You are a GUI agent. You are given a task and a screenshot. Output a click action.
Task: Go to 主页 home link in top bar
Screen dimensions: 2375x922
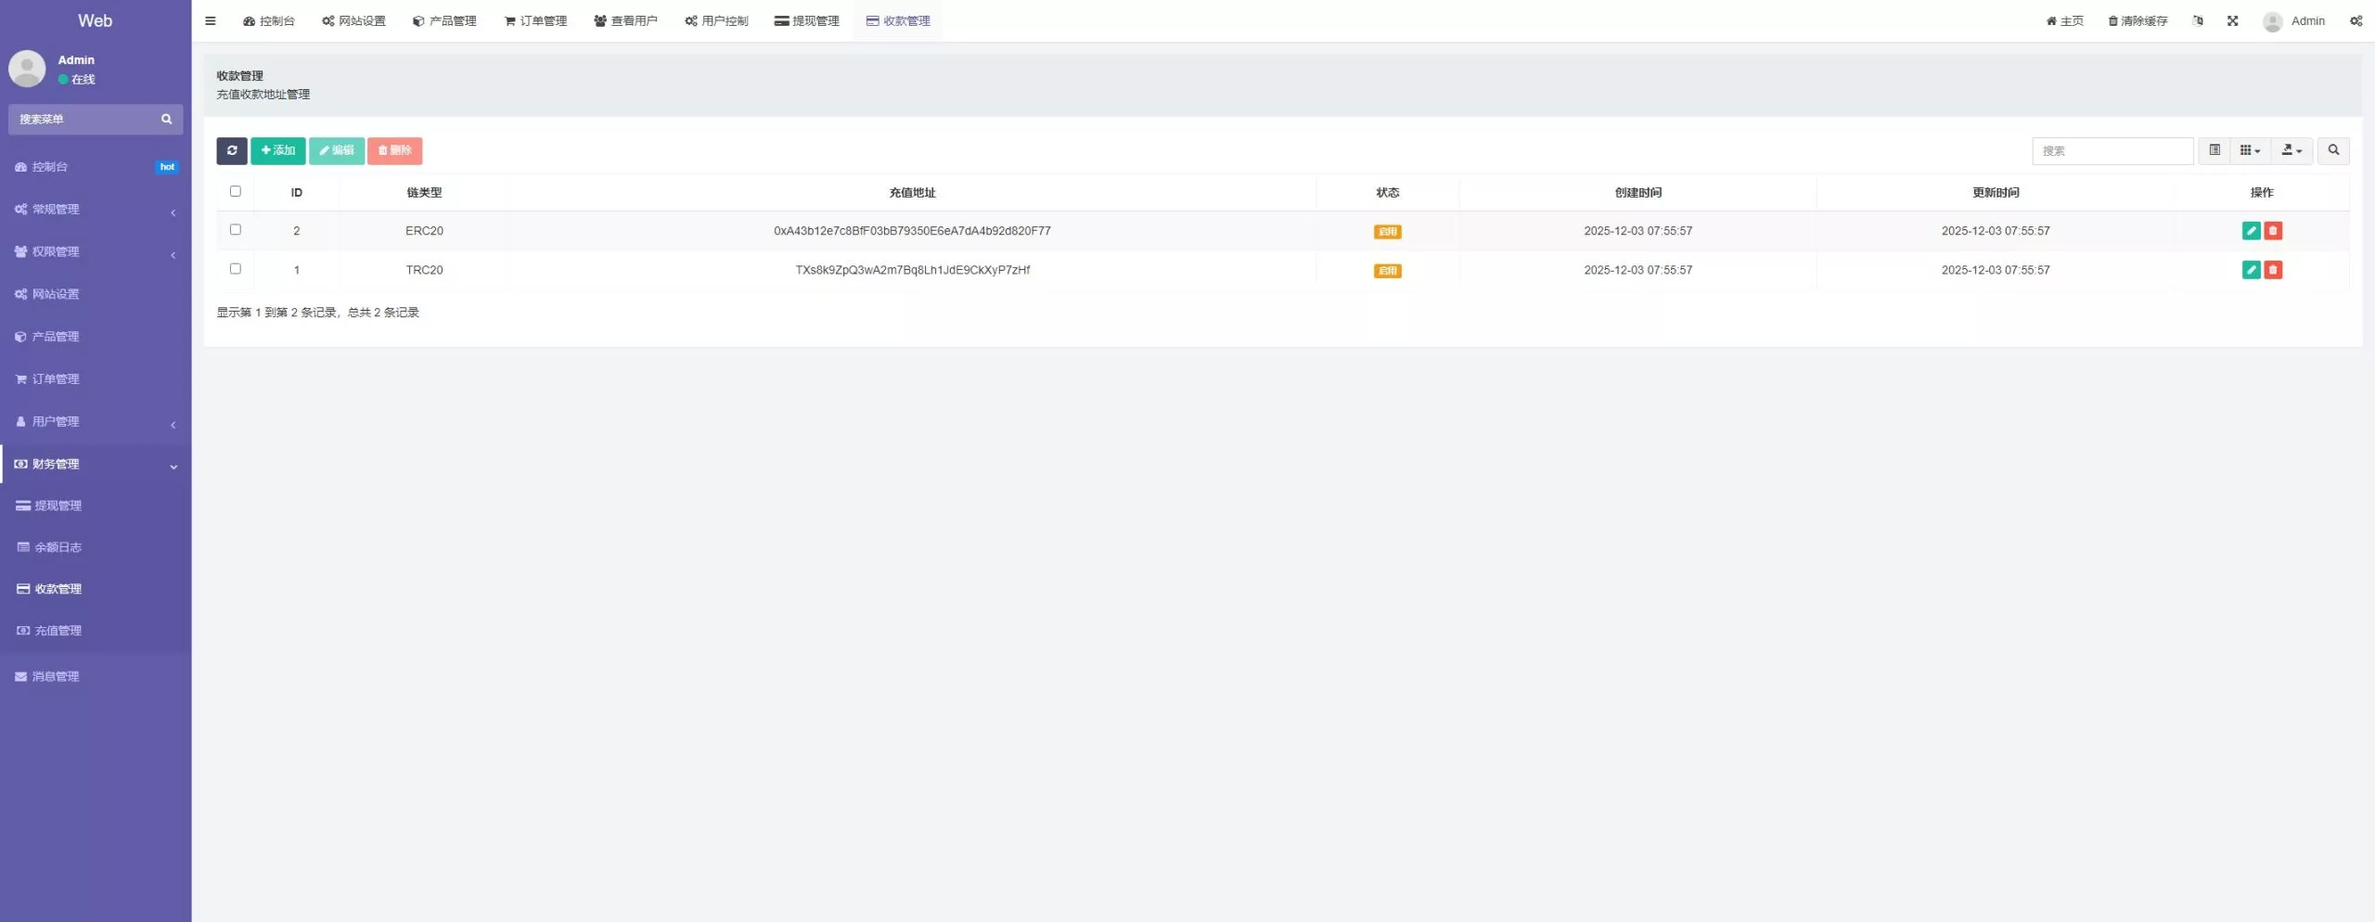pyautogui.click(x=2065, y=20)
